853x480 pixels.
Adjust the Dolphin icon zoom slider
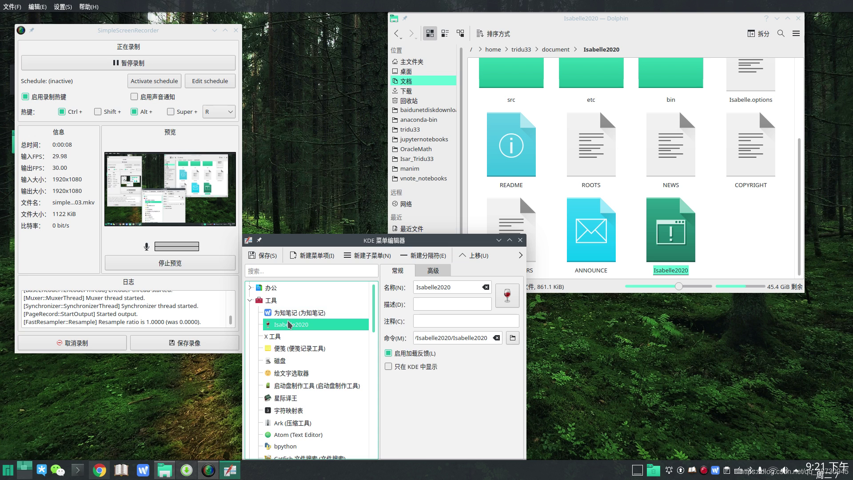click(678, 287)
